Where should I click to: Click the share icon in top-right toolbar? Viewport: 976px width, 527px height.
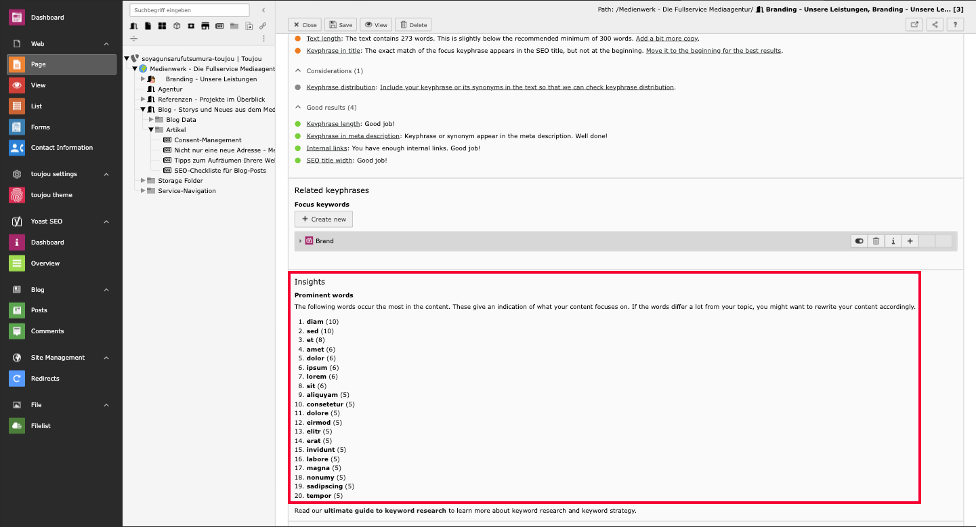pos(935,25)
